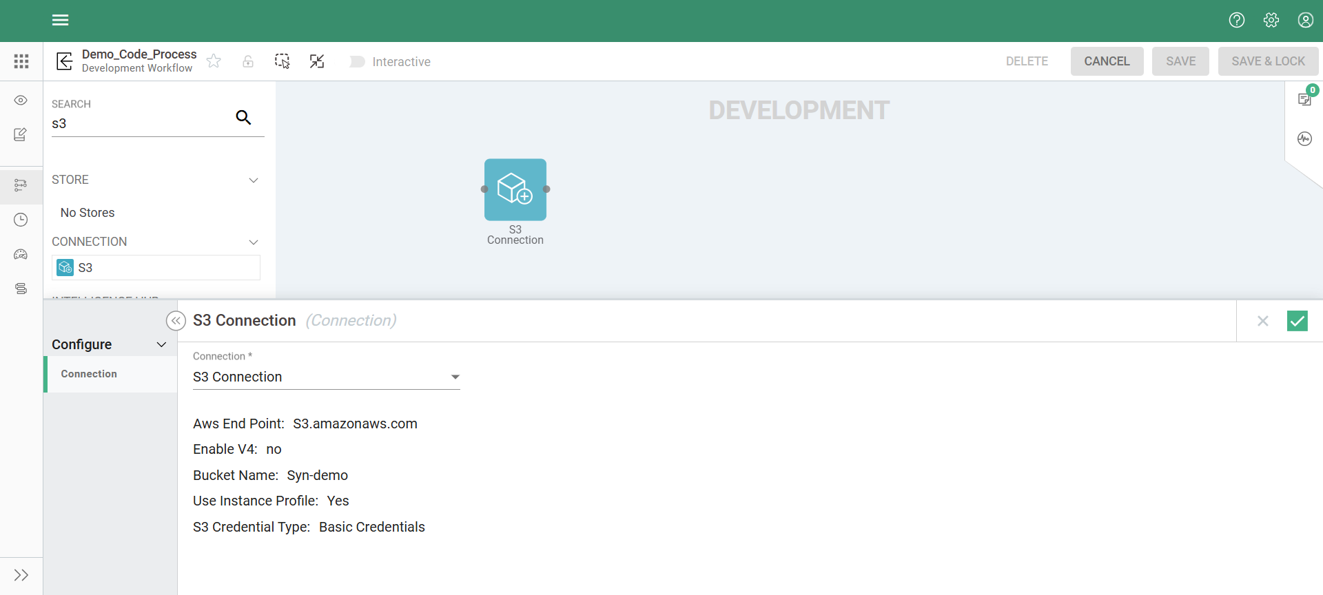Confirm configuration with green check button
Image resolution: width=1323 pixels, height=595 pixels.
click(1298, 321)
